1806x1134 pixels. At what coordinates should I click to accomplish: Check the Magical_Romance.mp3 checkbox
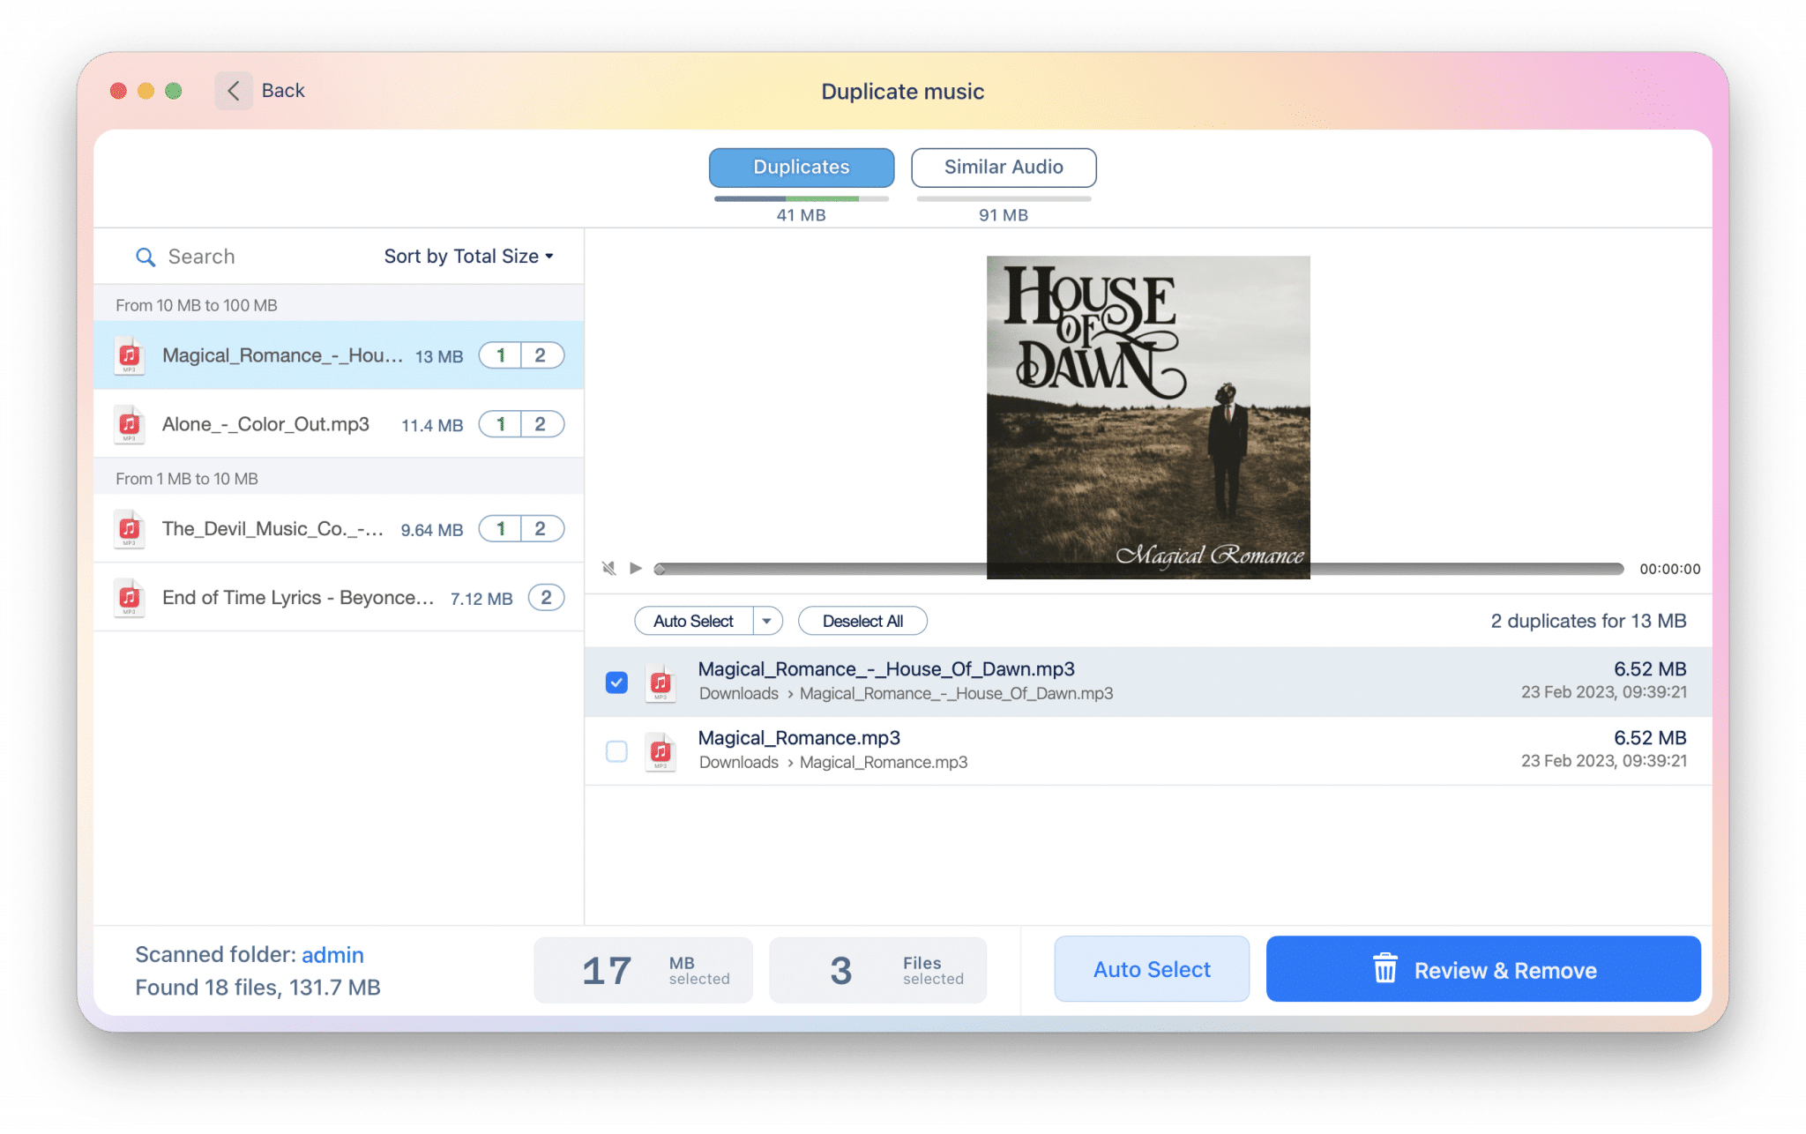(616, 750)
